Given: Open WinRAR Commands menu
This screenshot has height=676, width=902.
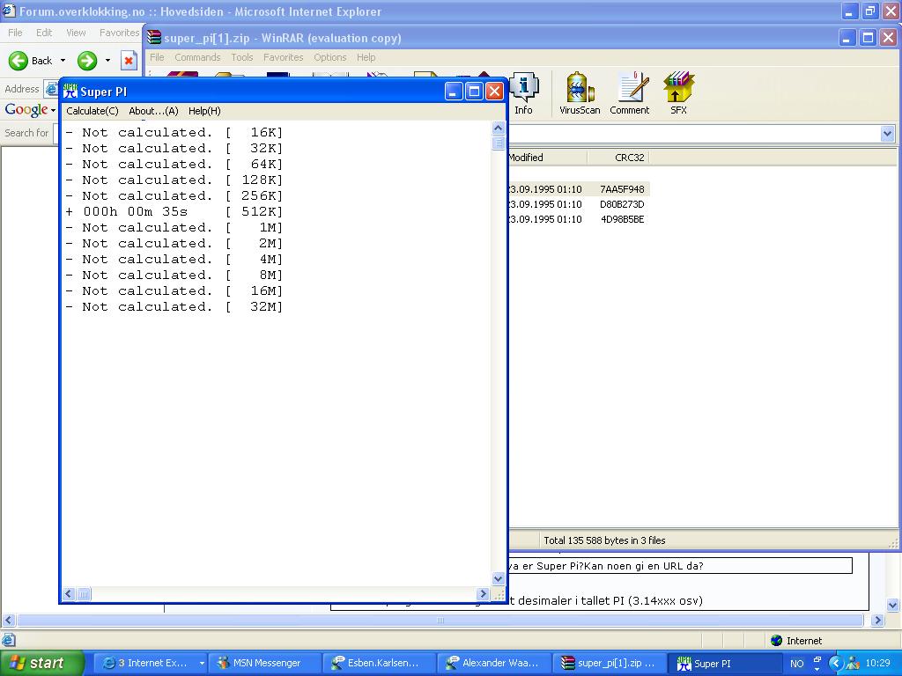Looking at the screenshot, I should click(x=197, y=57).
